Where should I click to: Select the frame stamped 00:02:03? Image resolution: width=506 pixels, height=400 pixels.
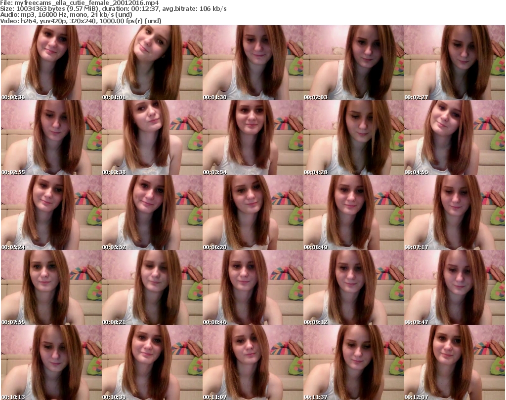354,63
